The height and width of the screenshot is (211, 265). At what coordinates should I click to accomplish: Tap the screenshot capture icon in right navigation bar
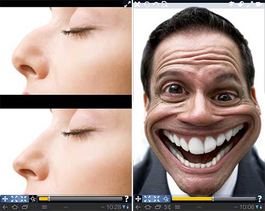[x=167, y=207]
